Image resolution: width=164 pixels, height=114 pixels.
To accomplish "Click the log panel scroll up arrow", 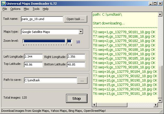I will 160,14.
